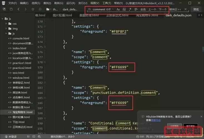
Task: Open search history dropdown next to 6/8
Action: pyautogui.click(x=113, y=9)
